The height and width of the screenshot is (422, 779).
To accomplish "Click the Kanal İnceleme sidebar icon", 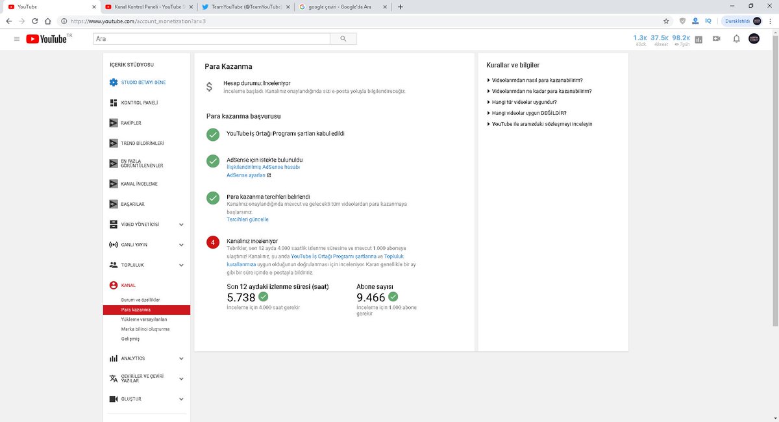I will click(x=114, y=184).
